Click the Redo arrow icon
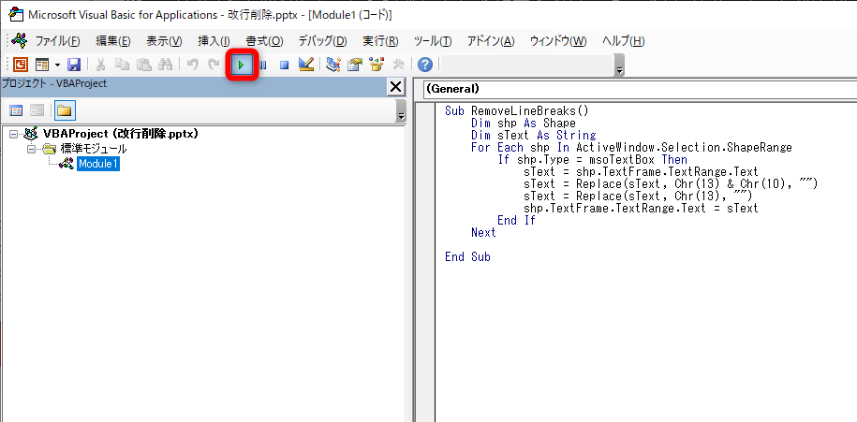 pos(214,65)
